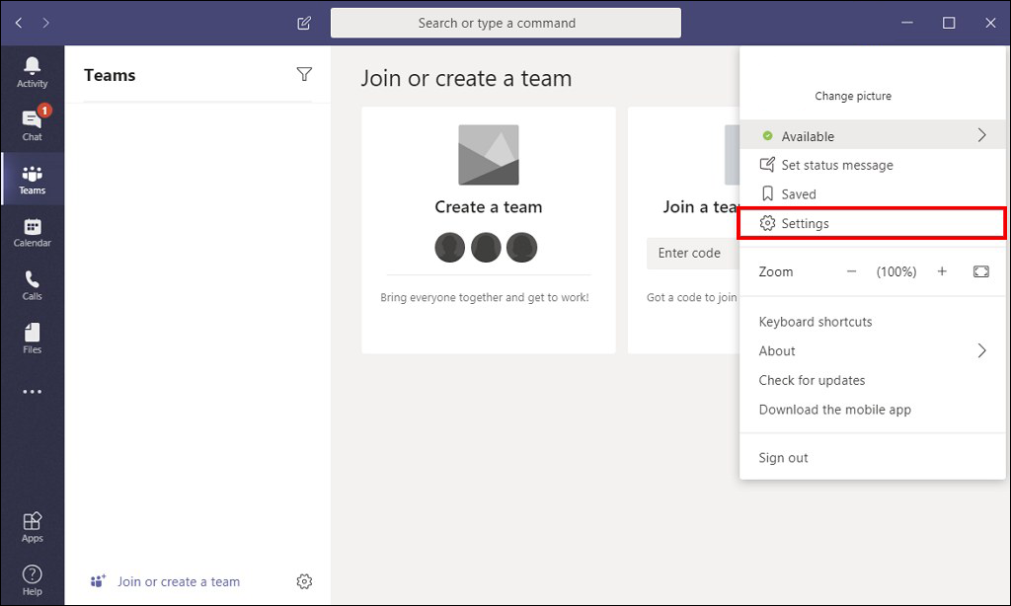Click the Join or create a team heading
The image size is (1011, 606).
click(466, 78)
